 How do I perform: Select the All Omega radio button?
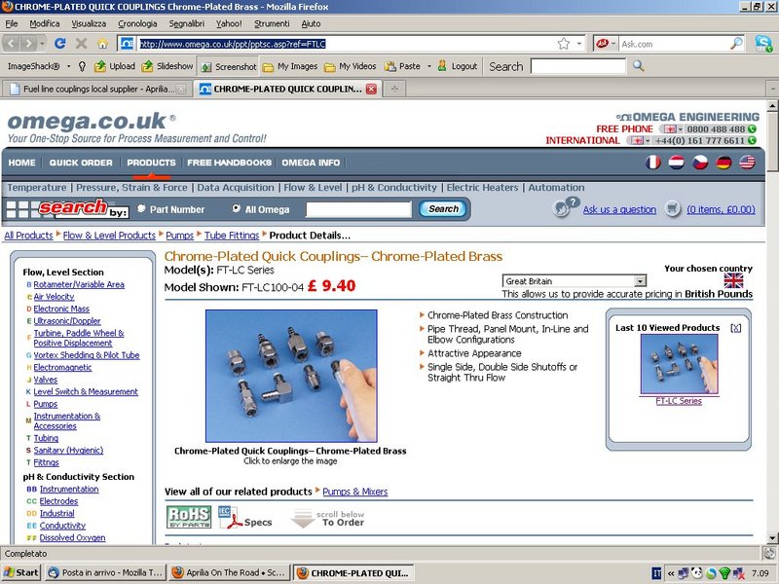pyautogui.click(x=237, y=208)
